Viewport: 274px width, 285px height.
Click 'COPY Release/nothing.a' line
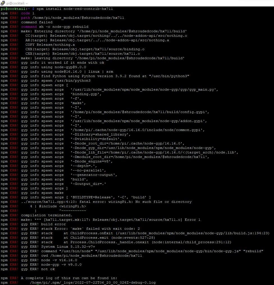50,45
